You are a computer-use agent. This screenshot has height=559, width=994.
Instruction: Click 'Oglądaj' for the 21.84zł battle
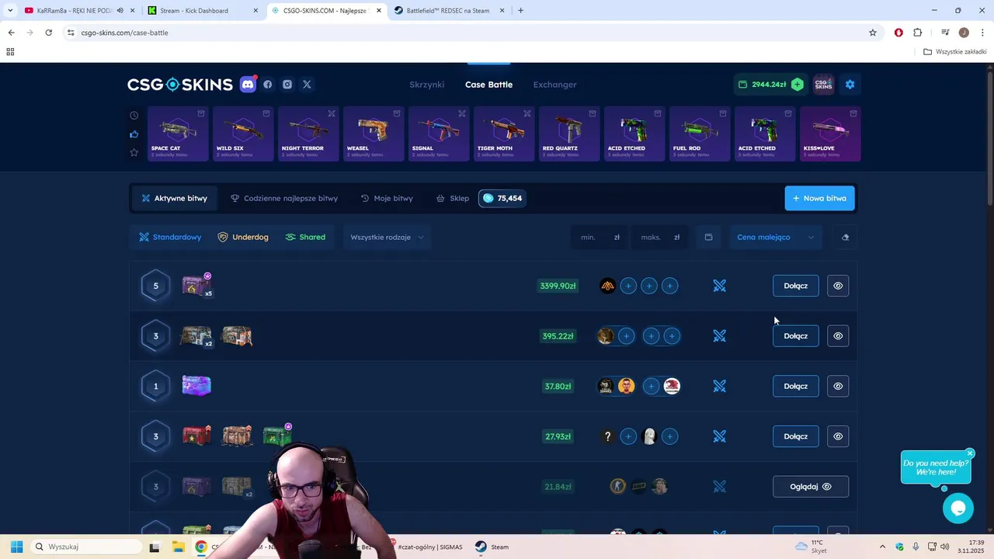click(x=811, y=487)
